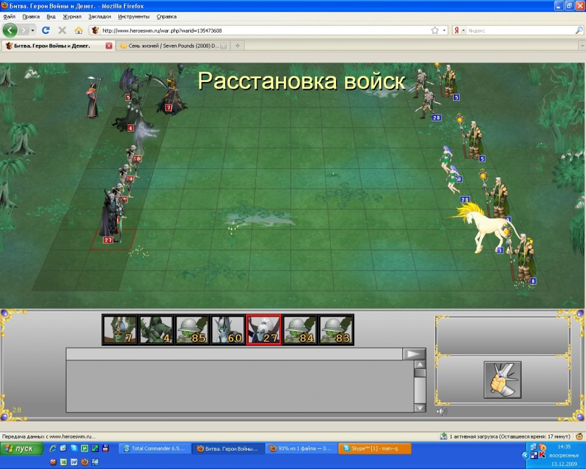Select the skeleton archer portrait numbered 83
586x469 pixels.
point(335,330)
